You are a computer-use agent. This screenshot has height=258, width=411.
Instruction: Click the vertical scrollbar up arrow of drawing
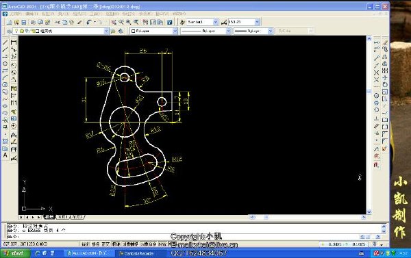click(x=369, y=38)
